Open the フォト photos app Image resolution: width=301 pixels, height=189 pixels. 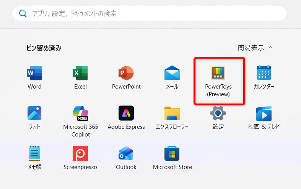[x=34, y=118]
